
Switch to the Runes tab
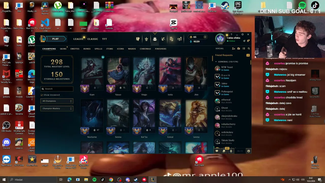click(x=87, y=49)
